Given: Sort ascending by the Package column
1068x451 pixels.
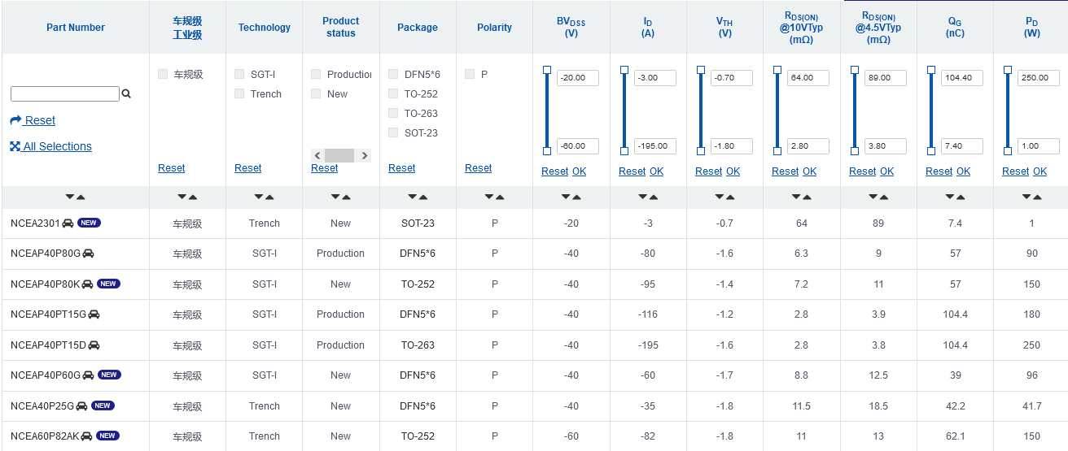Looking at the screenshot, I should click(x=422, y=197).
